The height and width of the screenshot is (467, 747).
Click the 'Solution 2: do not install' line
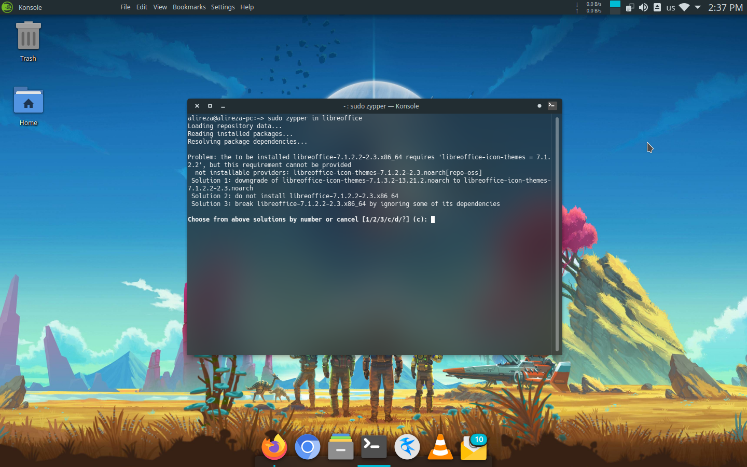(x=295, y=196)
